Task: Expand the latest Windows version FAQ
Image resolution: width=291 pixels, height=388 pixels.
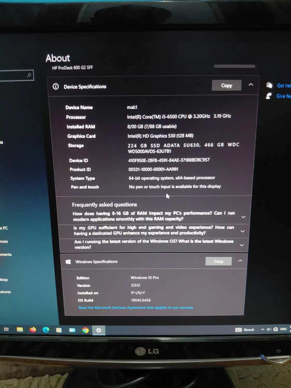Action: [x=242, y=245]
